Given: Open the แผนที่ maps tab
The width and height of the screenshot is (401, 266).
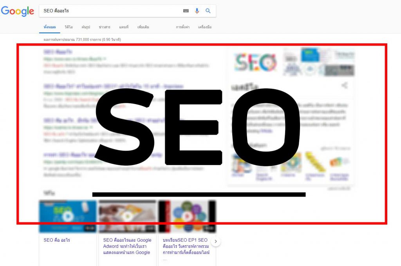Looking at the screenshot, I should pos(124,27).
